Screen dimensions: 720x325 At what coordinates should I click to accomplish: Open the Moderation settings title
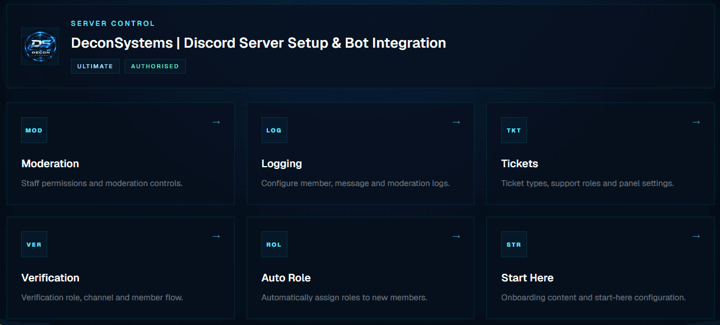50,164
